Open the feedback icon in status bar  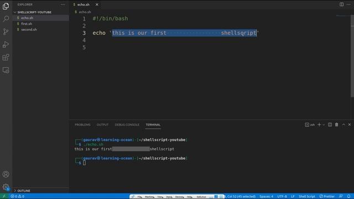(341, 196)
